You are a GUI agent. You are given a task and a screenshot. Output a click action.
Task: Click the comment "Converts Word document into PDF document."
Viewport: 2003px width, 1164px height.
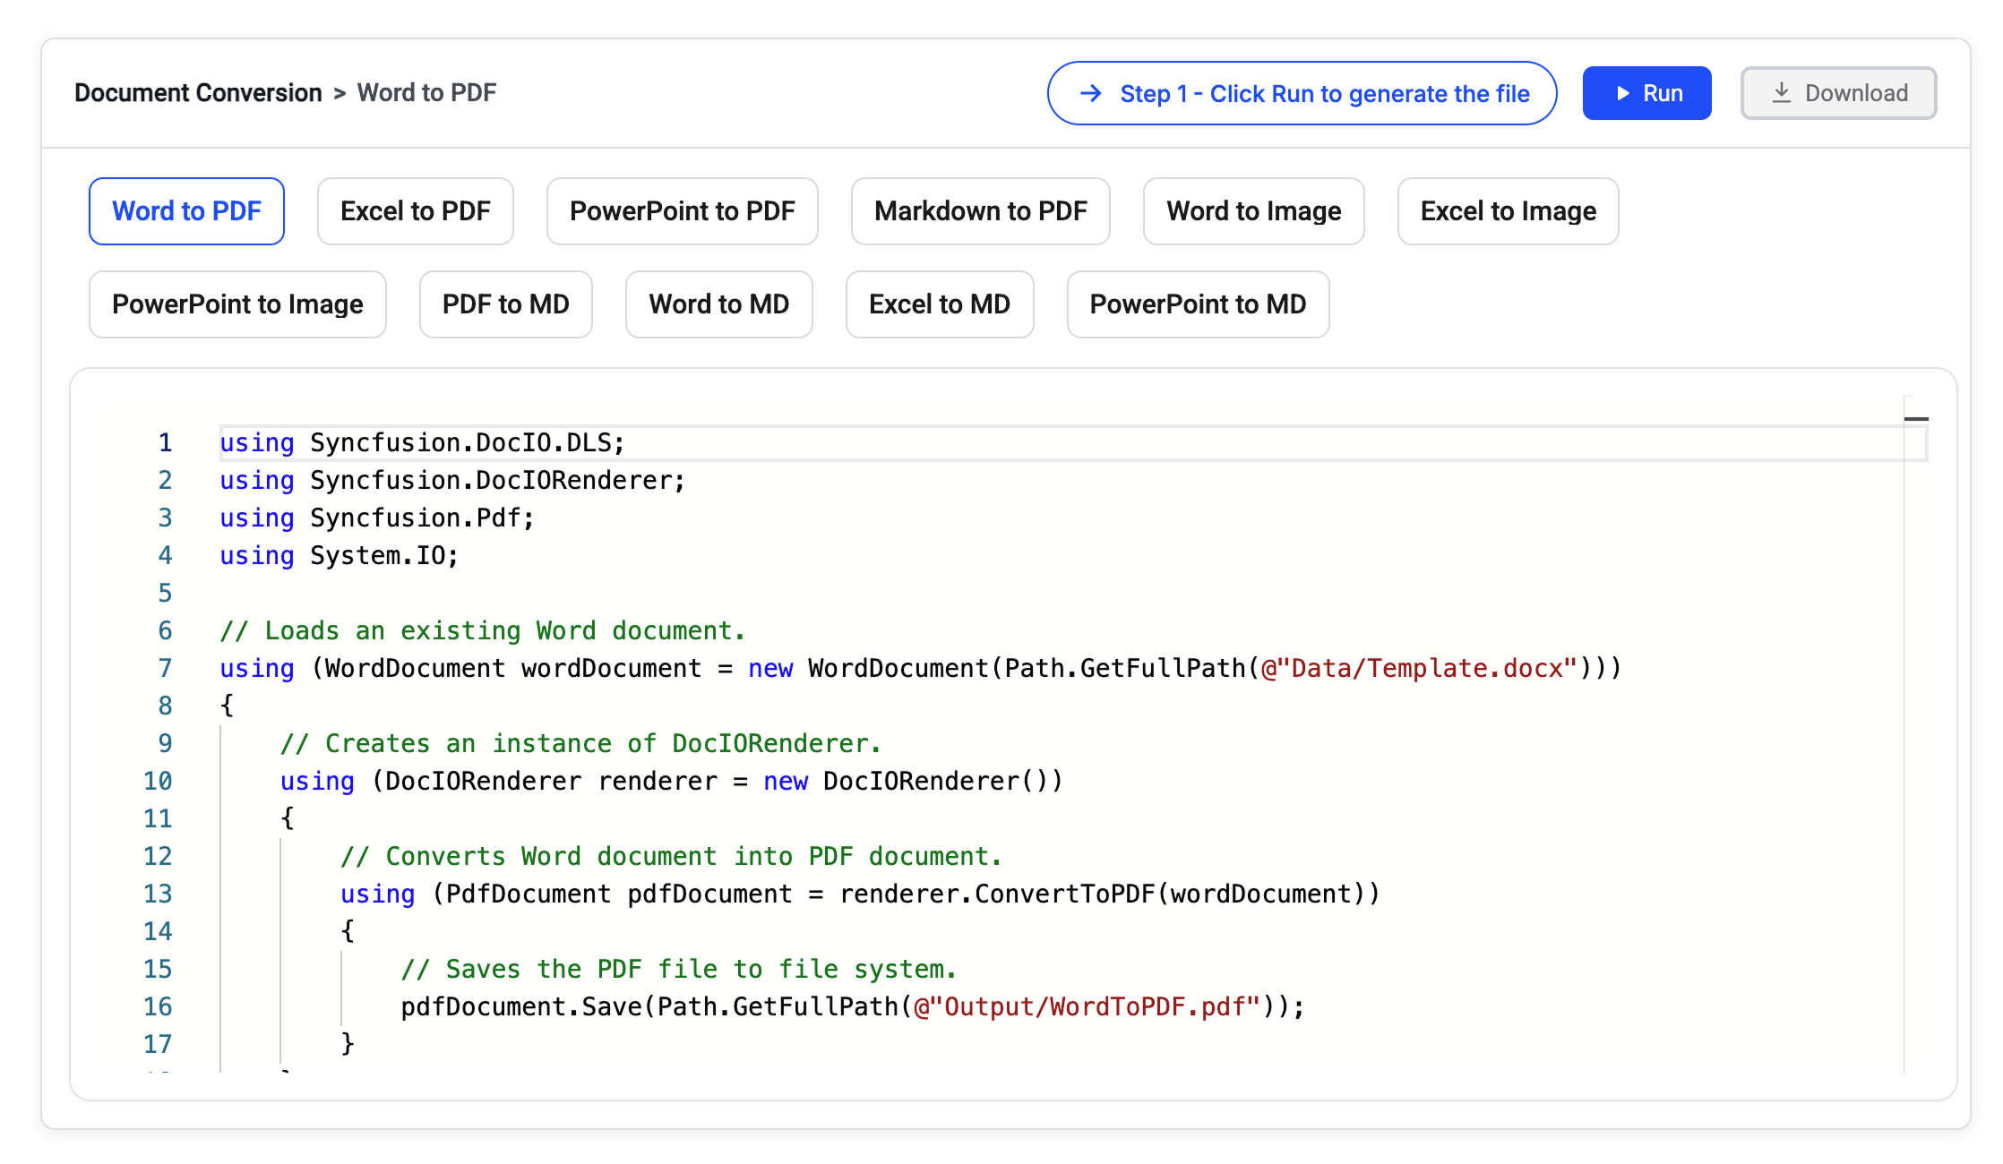click(x=671, y=856)
